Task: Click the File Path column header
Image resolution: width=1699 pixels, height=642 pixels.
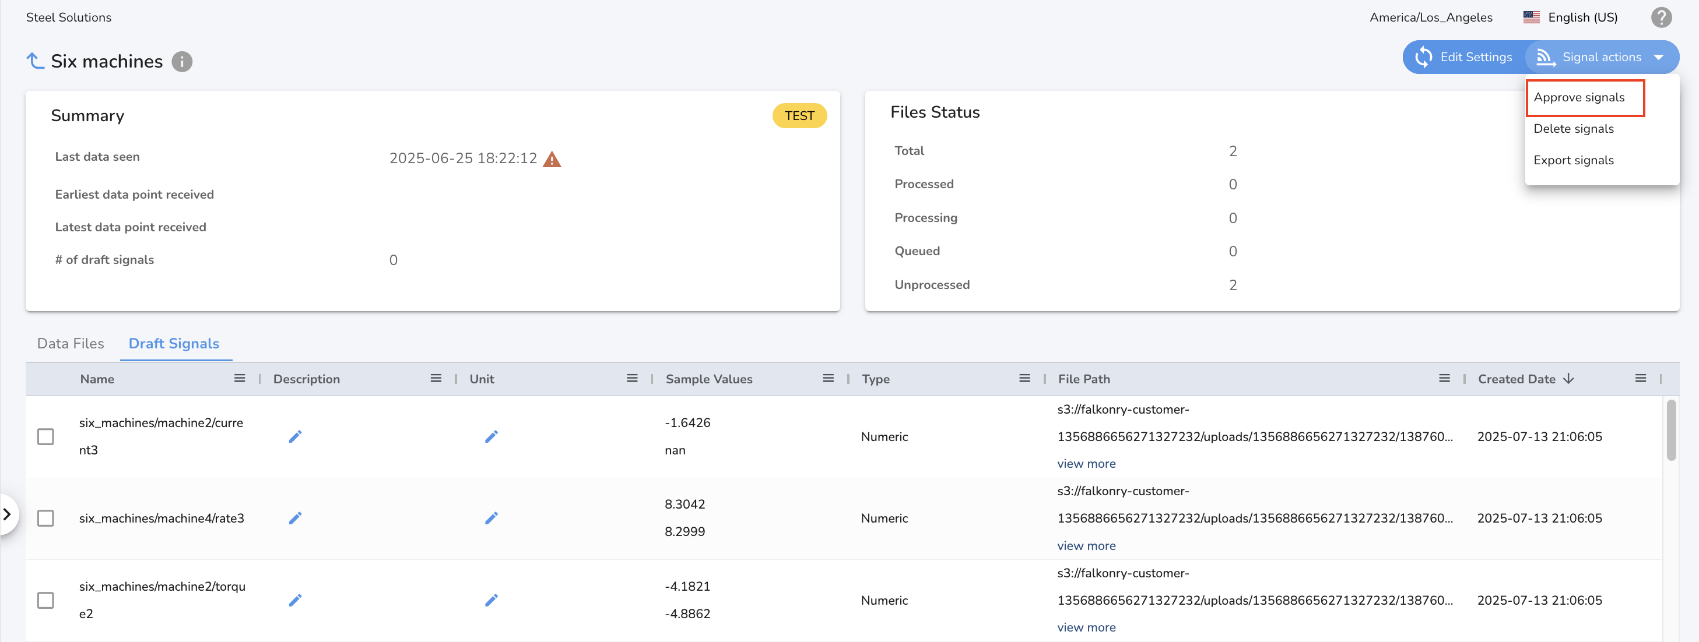Action: point(1084,379)
